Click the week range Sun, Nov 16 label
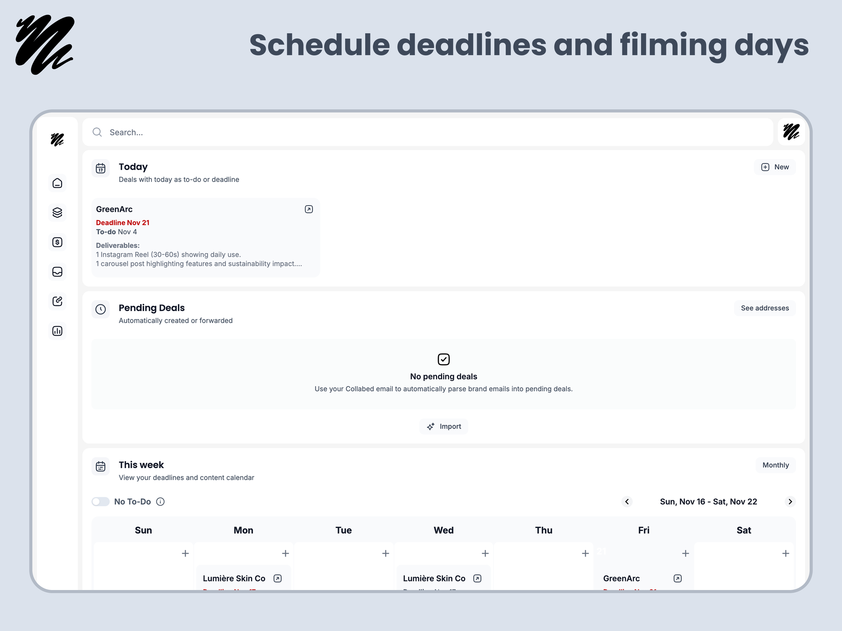Screen dimensions: 842x631 click(708, 502)
